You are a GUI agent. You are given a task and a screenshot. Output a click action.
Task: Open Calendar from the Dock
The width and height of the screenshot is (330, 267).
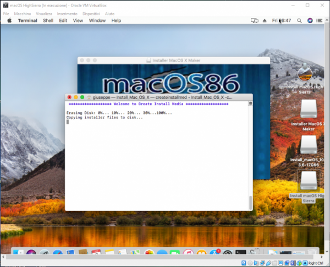click(x=96, y=252)
